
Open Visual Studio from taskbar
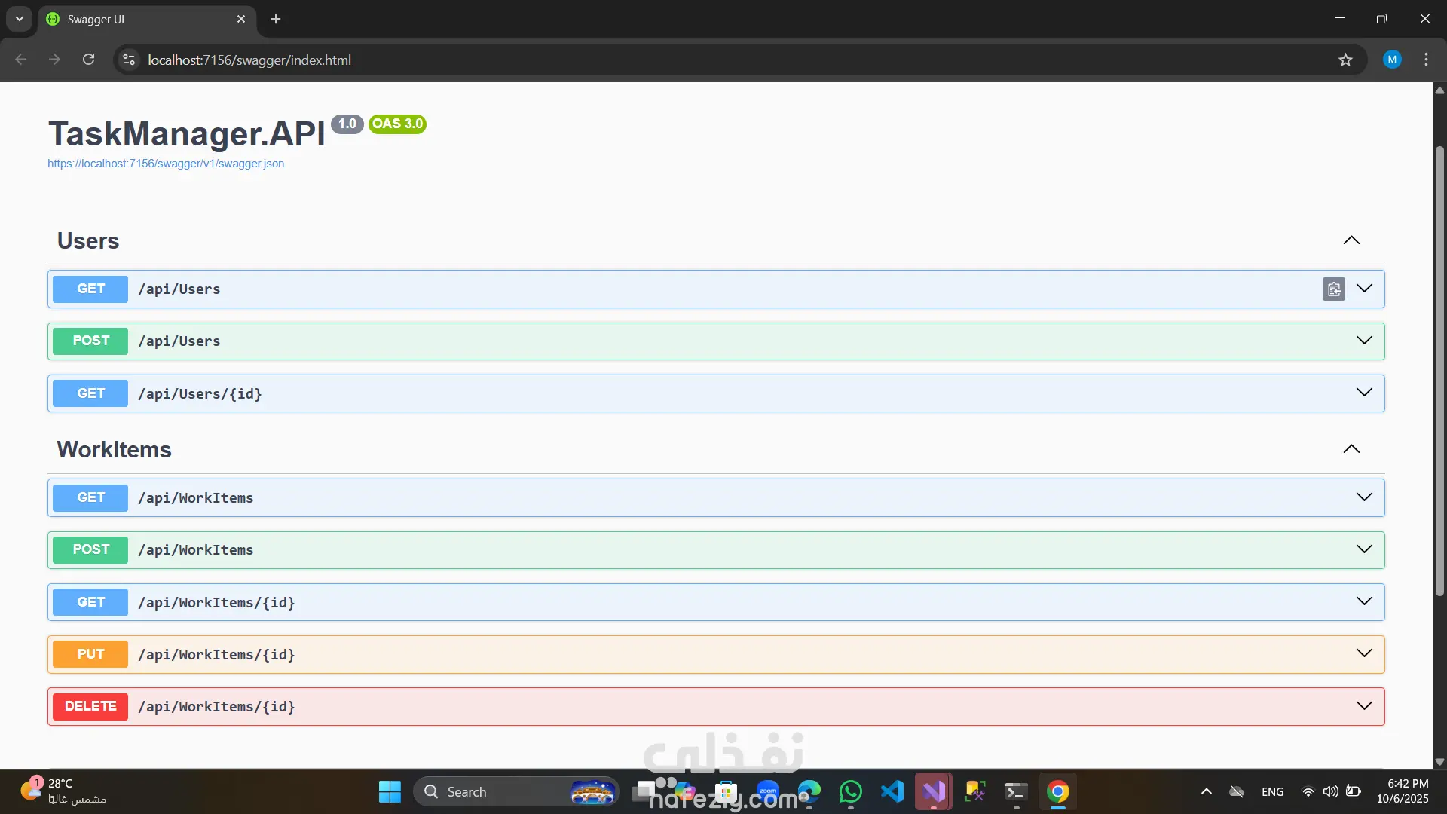click(x=933, y=791)
